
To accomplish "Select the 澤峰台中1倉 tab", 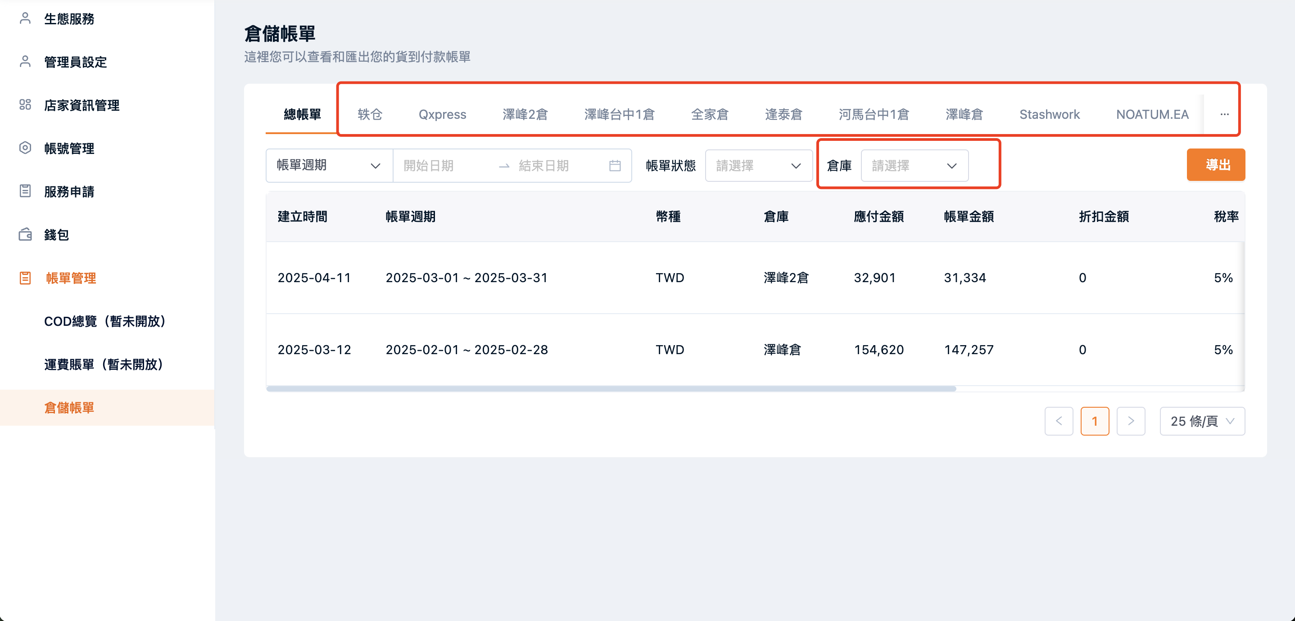I will click(619, 115).
